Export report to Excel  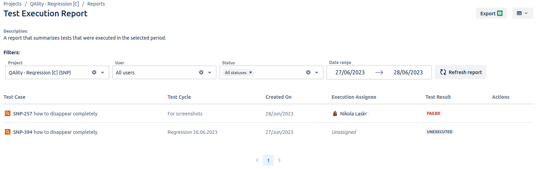(x=491, y=13)
